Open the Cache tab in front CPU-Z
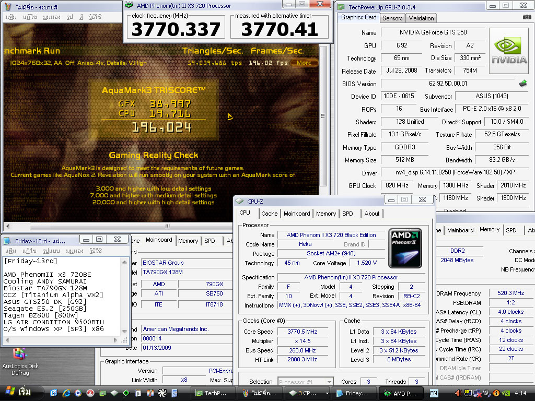The width and height of the screenshot is (535, 401). click(269, 214)
